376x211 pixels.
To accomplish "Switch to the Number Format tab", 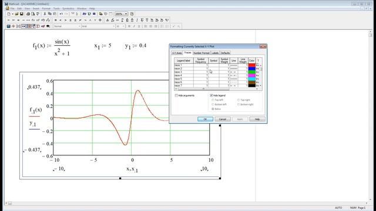I will (x=202, y=53).
